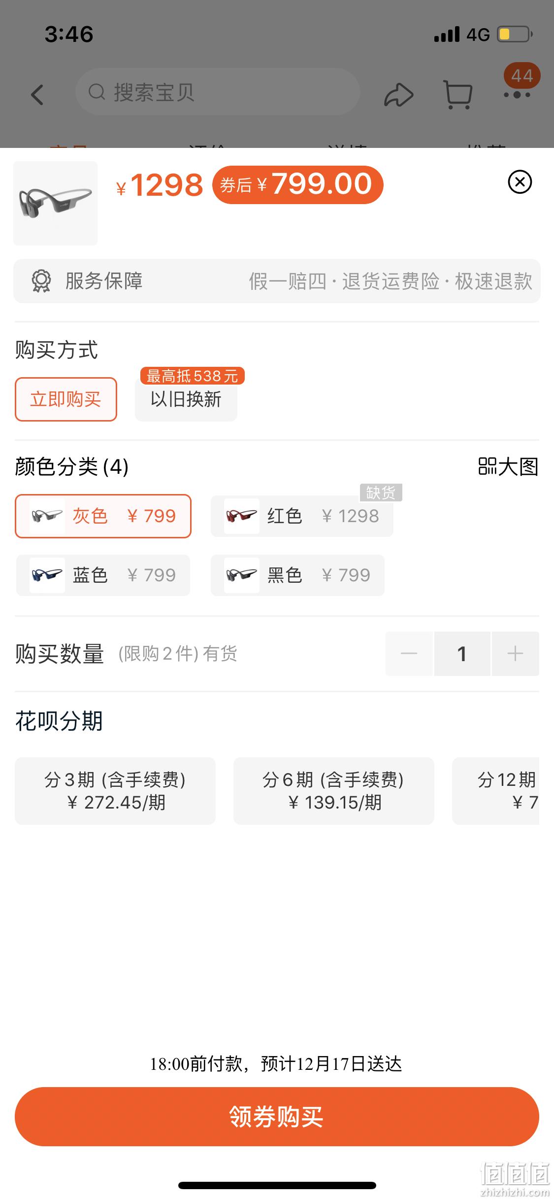Screen dimensions: 554x1201
Task: Select the 灰色 ¥799 color option
Action: click(x=103, y=516)
